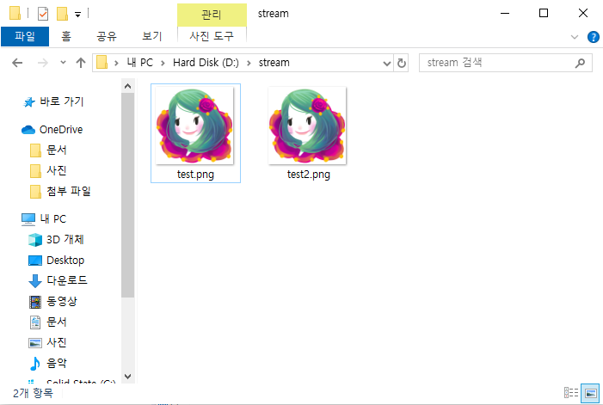603x405 pixels.
Task: Click the 음악 note icon
Action: pos(35,364)
